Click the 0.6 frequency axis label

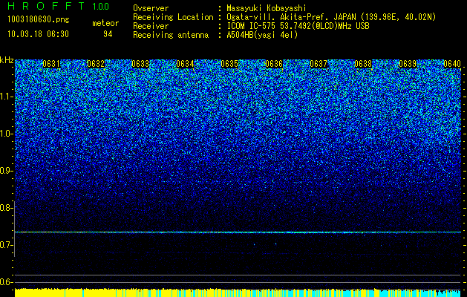5,282
